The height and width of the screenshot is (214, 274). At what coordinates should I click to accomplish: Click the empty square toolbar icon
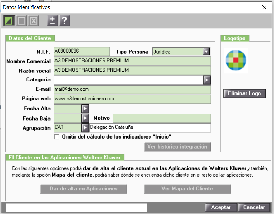click(x=21, y=21)
